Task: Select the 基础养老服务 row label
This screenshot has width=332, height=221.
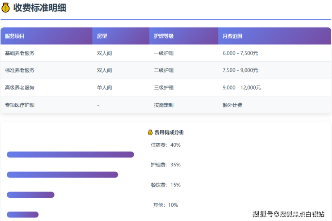Action: tap(19, 53)
